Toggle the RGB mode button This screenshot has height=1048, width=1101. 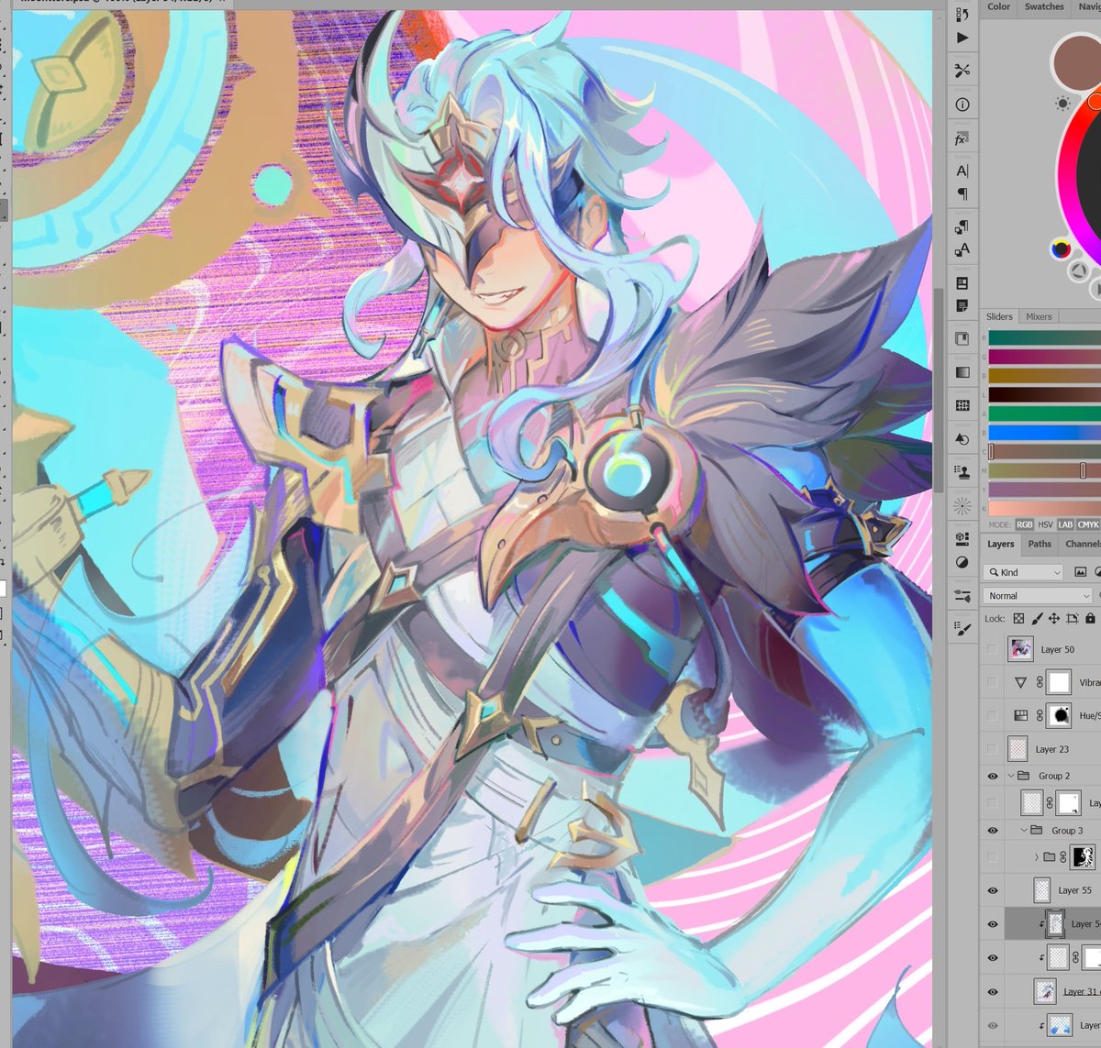1025,525
